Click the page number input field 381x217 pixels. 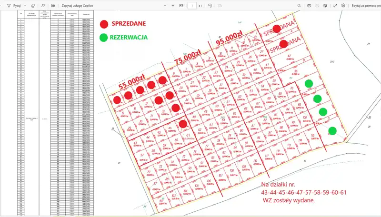191,5
